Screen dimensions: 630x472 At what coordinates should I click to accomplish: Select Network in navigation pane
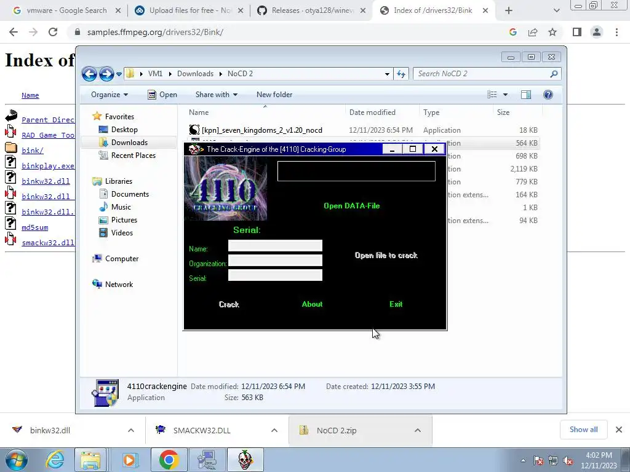click(x=119, y=285)
